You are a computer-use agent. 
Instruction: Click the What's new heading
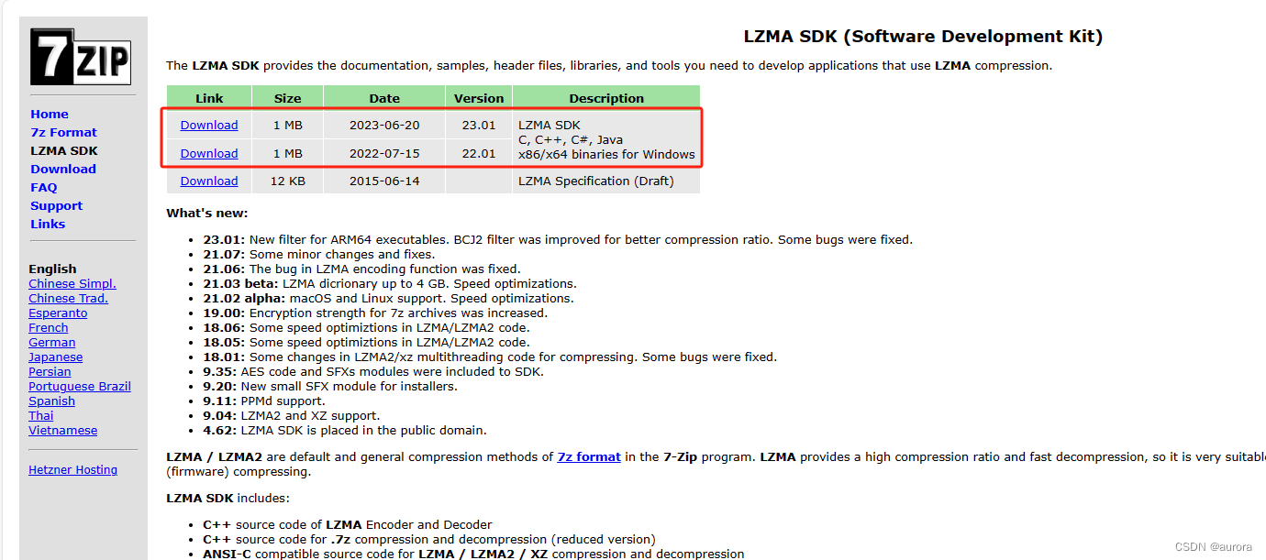206,213
